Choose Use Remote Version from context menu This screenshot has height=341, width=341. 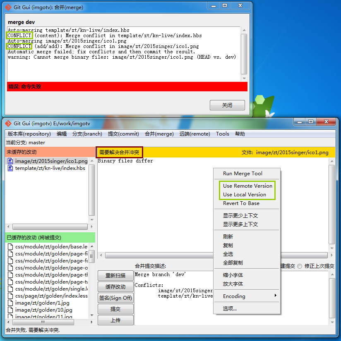[x=247, y=186]
